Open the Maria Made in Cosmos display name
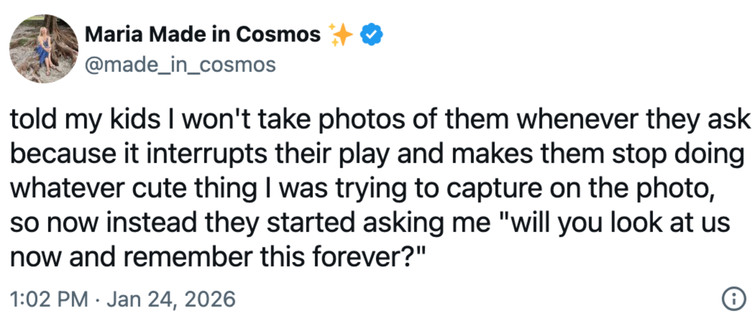This screenshot has height=326, width=756. click(203, 34)
